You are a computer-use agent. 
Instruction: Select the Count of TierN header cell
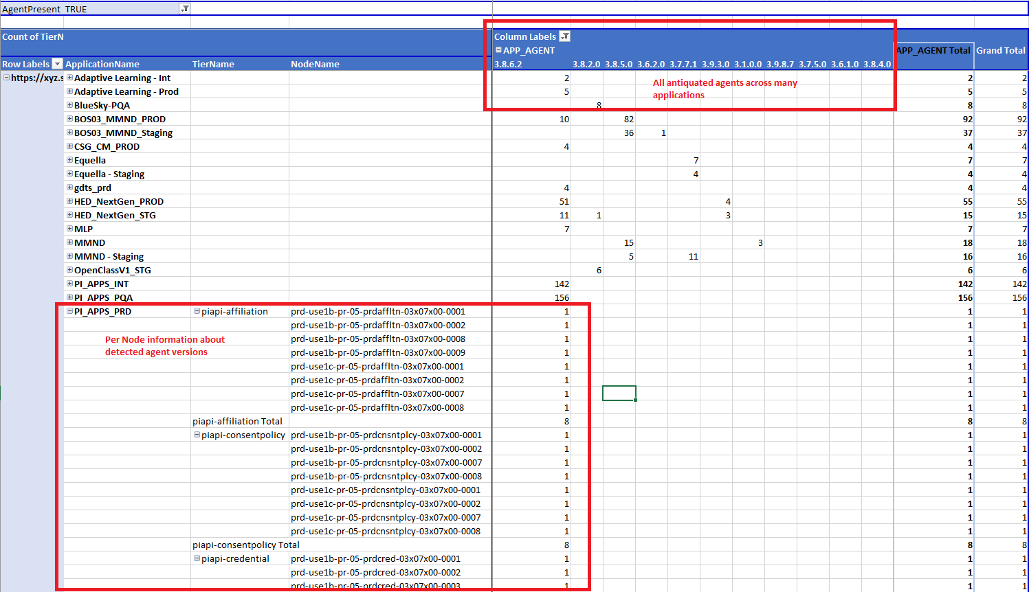pyautogui.click(x=32, y=36)
